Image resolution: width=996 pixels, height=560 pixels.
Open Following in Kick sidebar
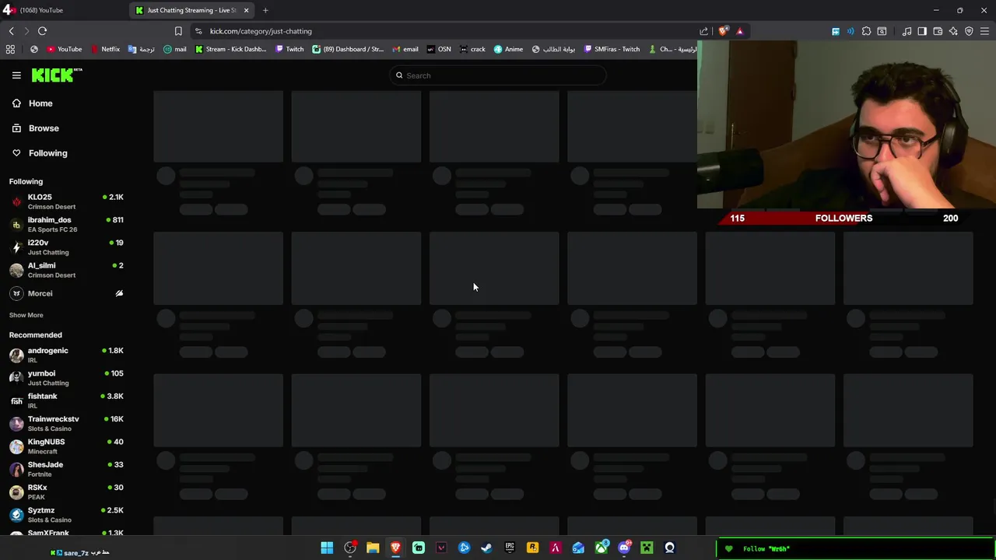coord(39,153)
